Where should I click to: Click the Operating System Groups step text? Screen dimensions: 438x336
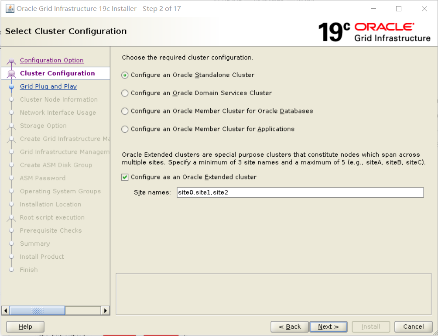click(60, 191)
